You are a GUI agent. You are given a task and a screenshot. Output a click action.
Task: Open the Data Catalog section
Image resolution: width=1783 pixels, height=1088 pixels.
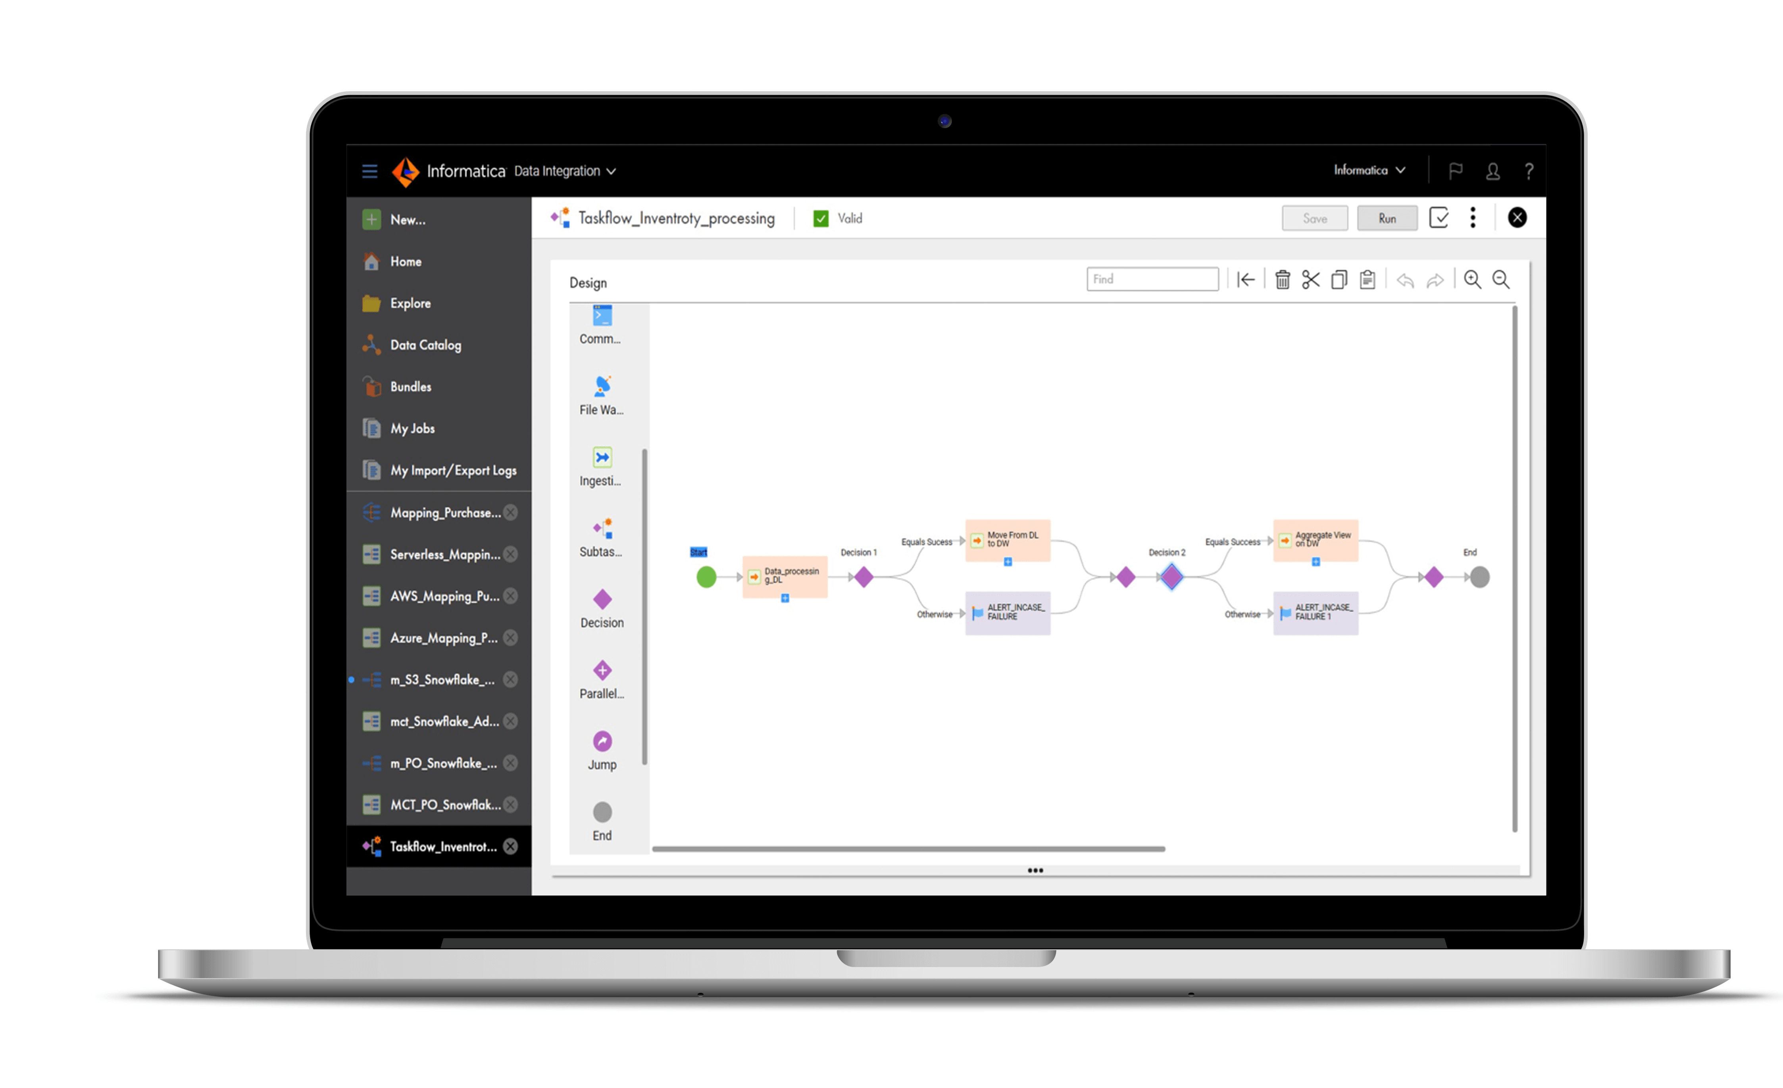425,345
